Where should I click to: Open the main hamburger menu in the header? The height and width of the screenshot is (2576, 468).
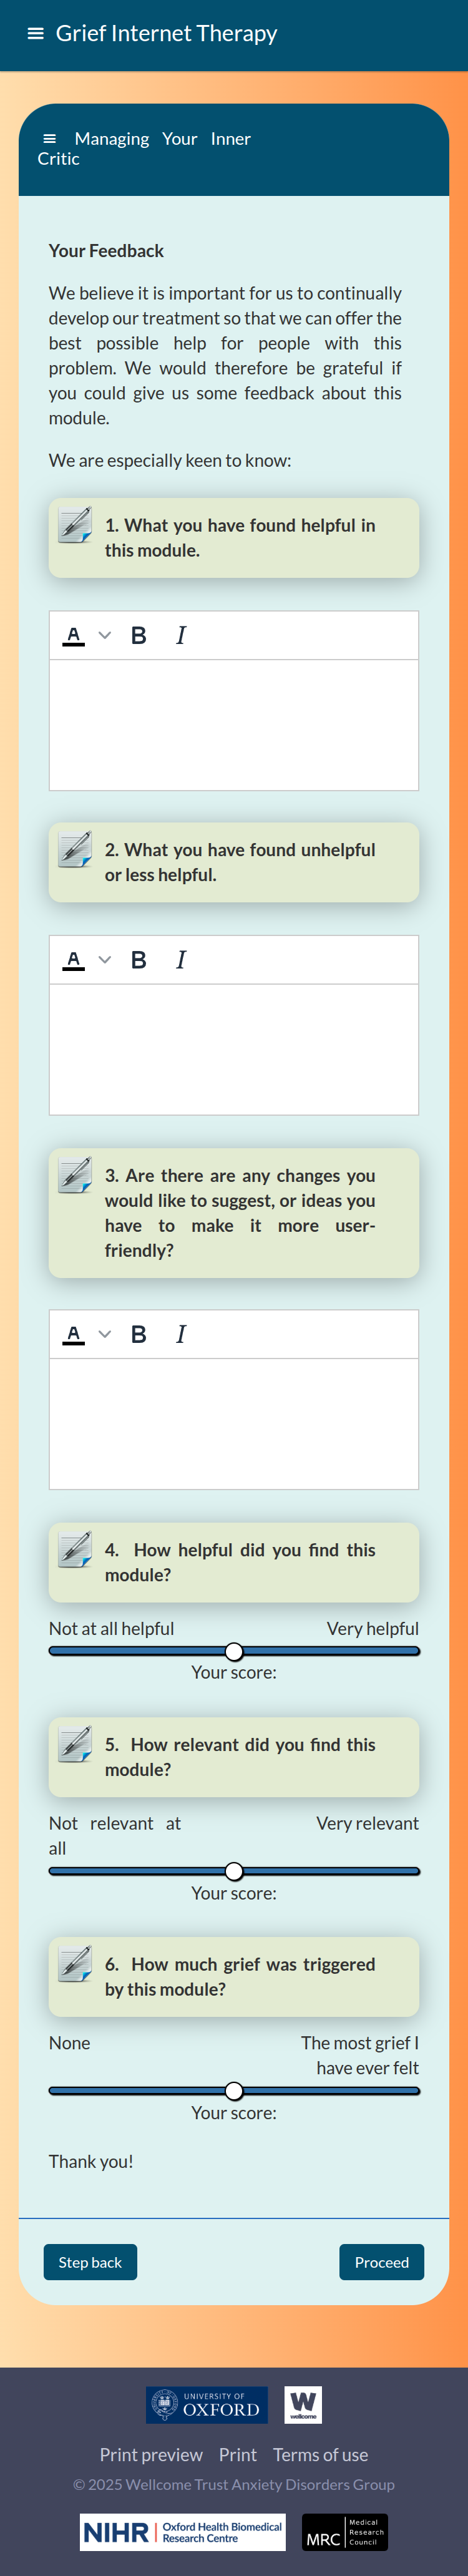pyautogui.click(x=36, y=34)
